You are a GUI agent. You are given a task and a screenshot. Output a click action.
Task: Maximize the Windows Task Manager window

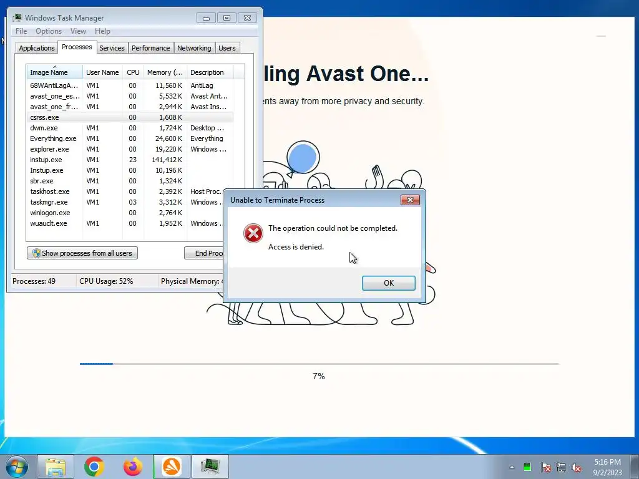[227, 18]
